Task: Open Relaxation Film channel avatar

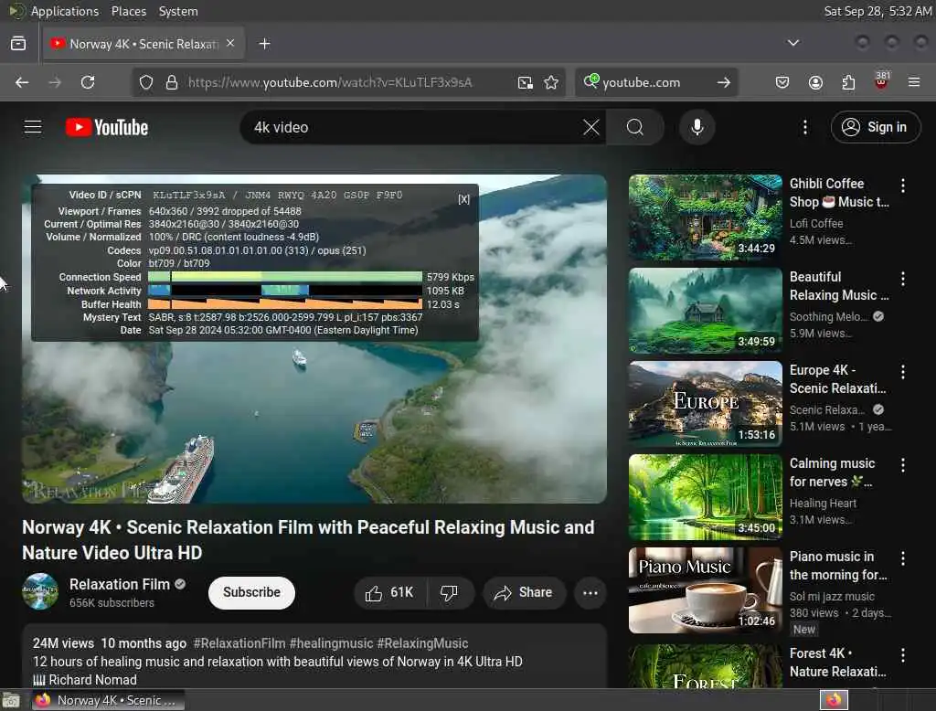Action: (x=40, y=591)
